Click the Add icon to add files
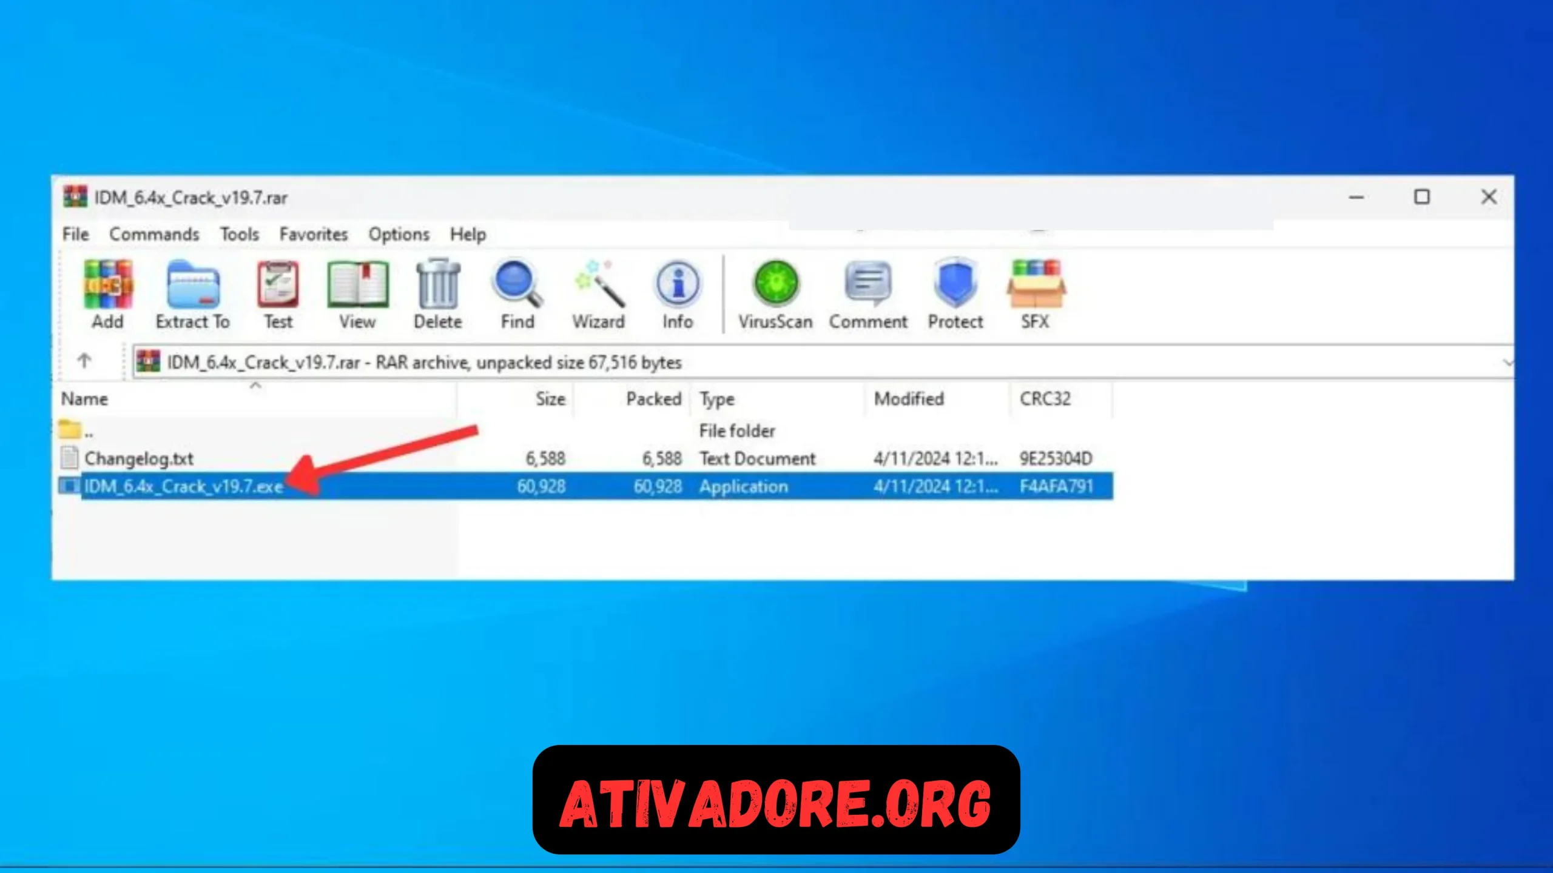The height and width of the screenshot is (873, 1553). (x=107, y=293)
